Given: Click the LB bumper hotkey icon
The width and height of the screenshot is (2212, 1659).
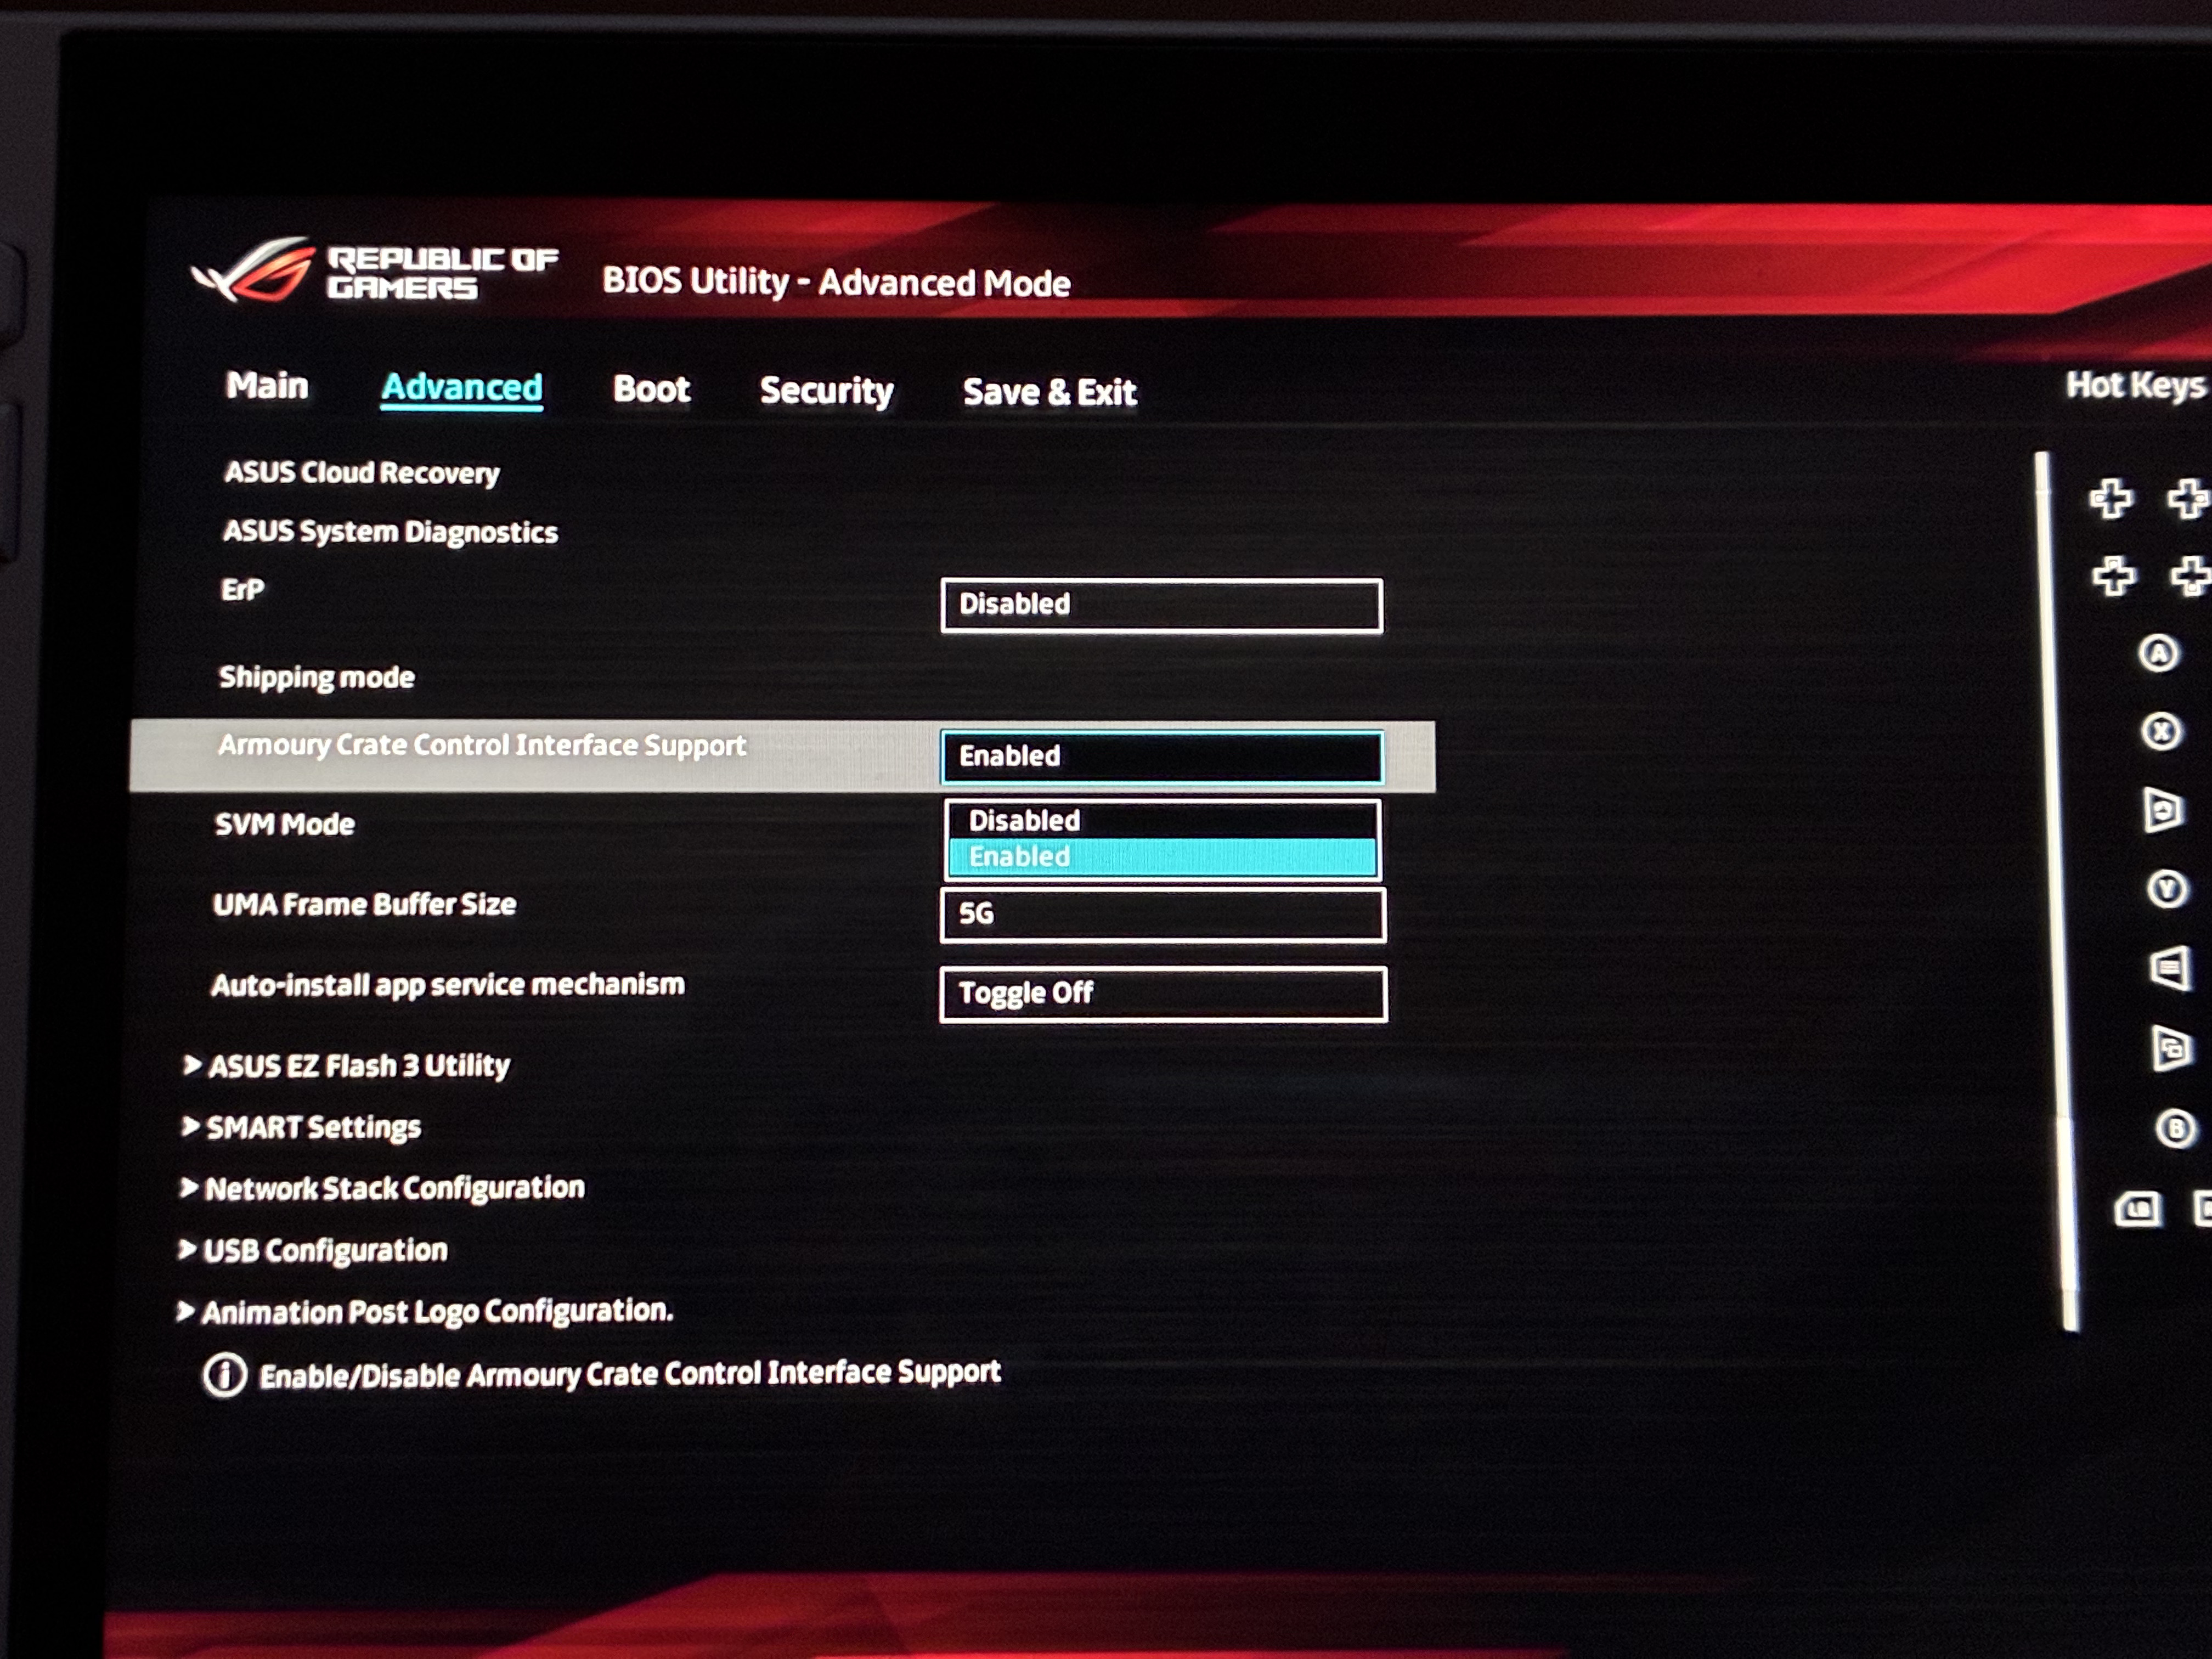Looking at the screenshot, I should coord(2137,1210).
